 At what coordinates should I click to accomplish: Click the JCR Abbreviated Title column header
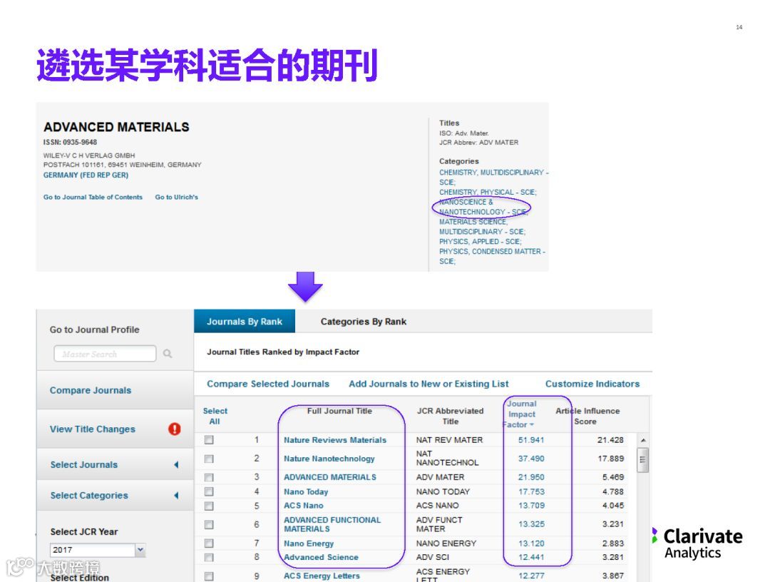point(450,416)
